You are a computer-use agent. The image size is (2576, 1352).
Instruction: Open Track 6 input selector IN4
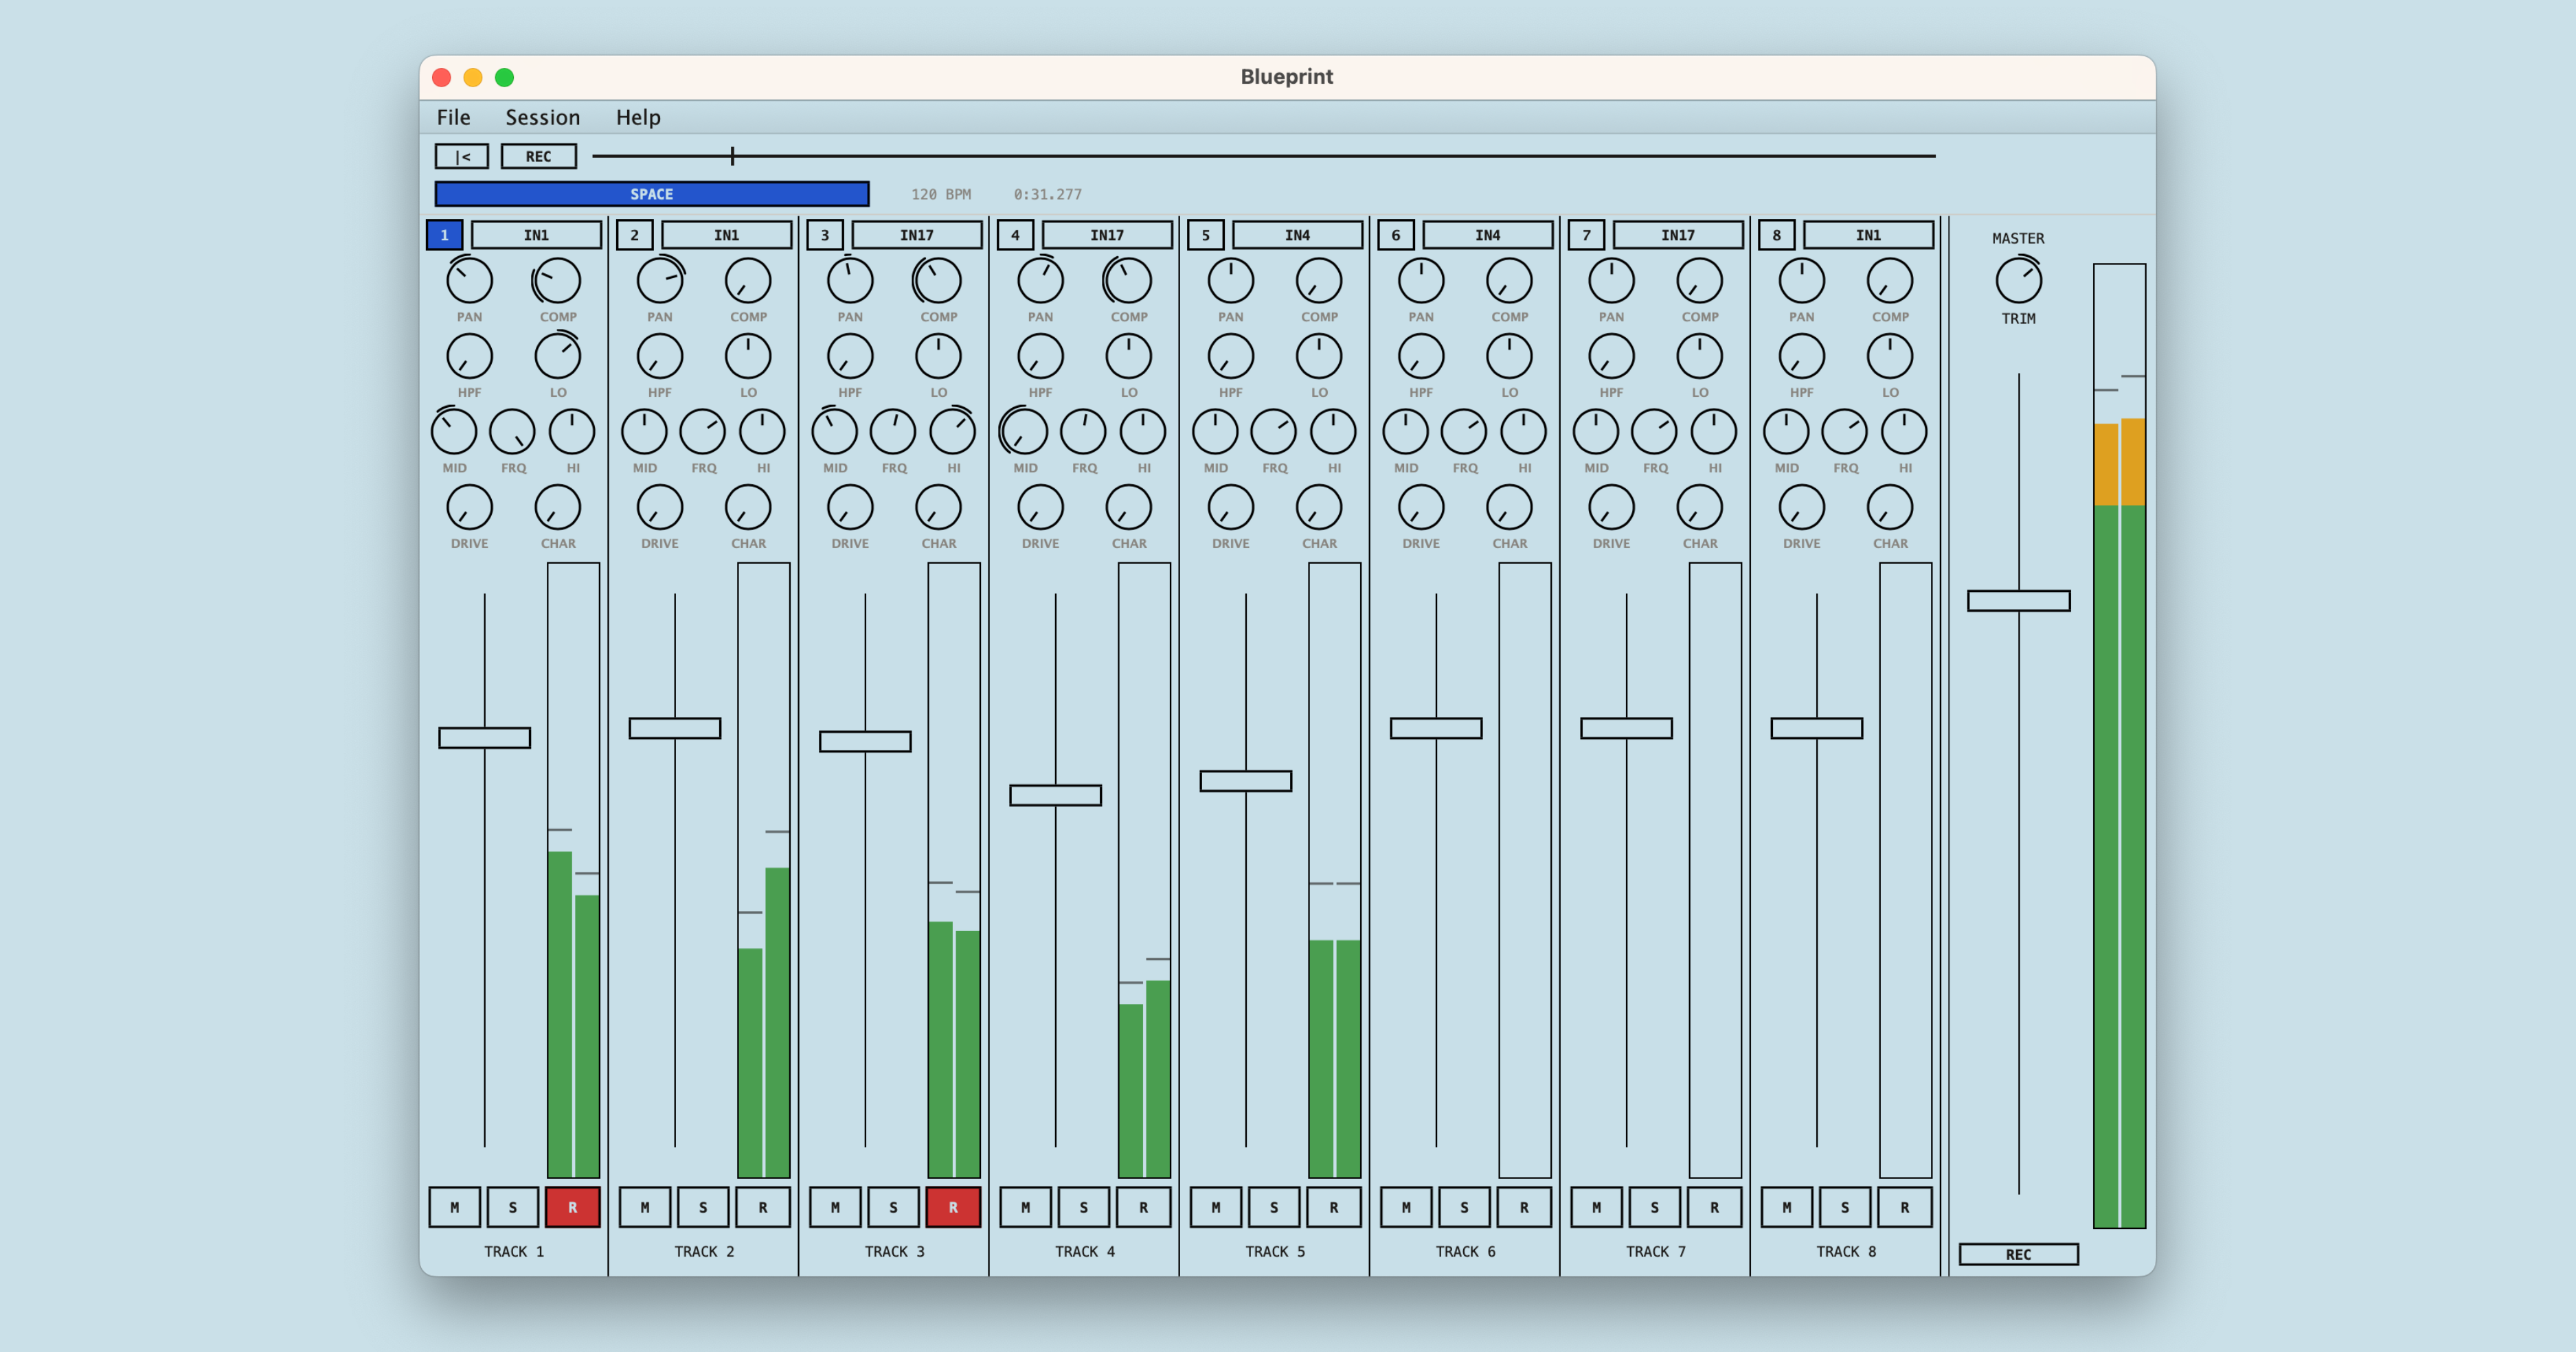(1488, 235)
